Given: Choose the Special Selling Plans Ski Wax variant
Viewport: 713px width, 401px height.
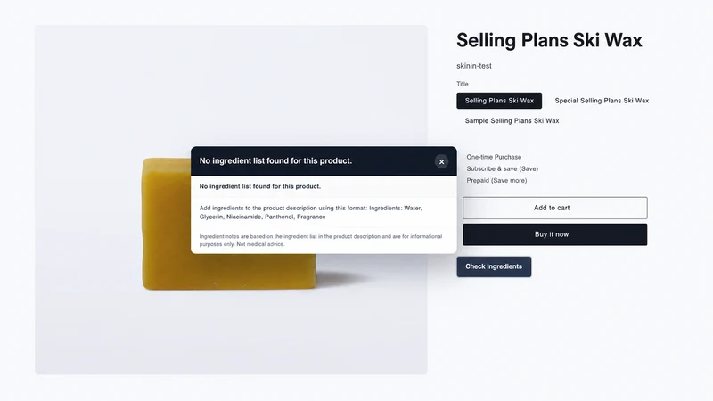Looking at the screenshot, I should coord(602,101).
